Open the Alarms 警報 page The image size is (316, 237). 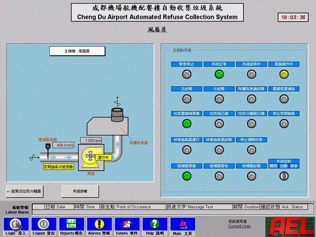[99, 223]
